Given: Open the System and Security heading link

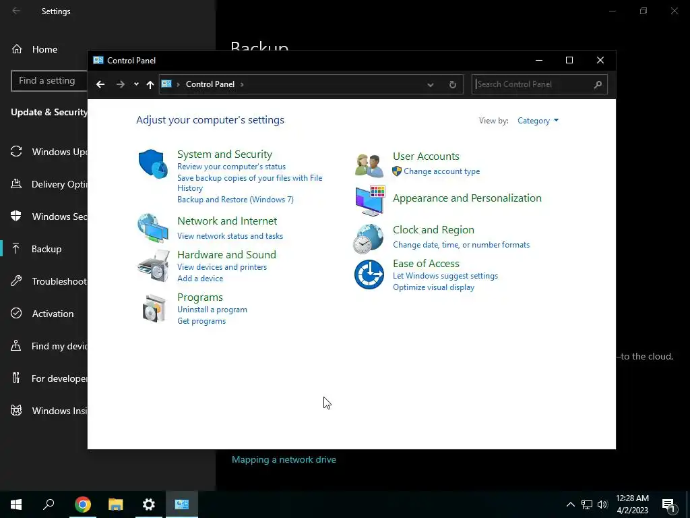Looking at the screenshot, I should (224, 154).
